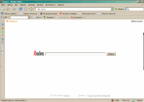The width and height of the screenshot is (144, 102).
Task: Click the blank page icon at sidebar bottom
Action: coord(3,54)
